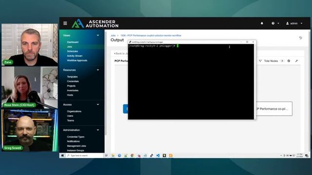Open the notifications bell
This screenshot has width=312, height=175.
[262, 23]
